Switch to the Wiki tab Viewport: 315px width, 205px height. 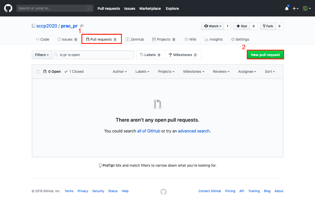click(x=190, y=39)
